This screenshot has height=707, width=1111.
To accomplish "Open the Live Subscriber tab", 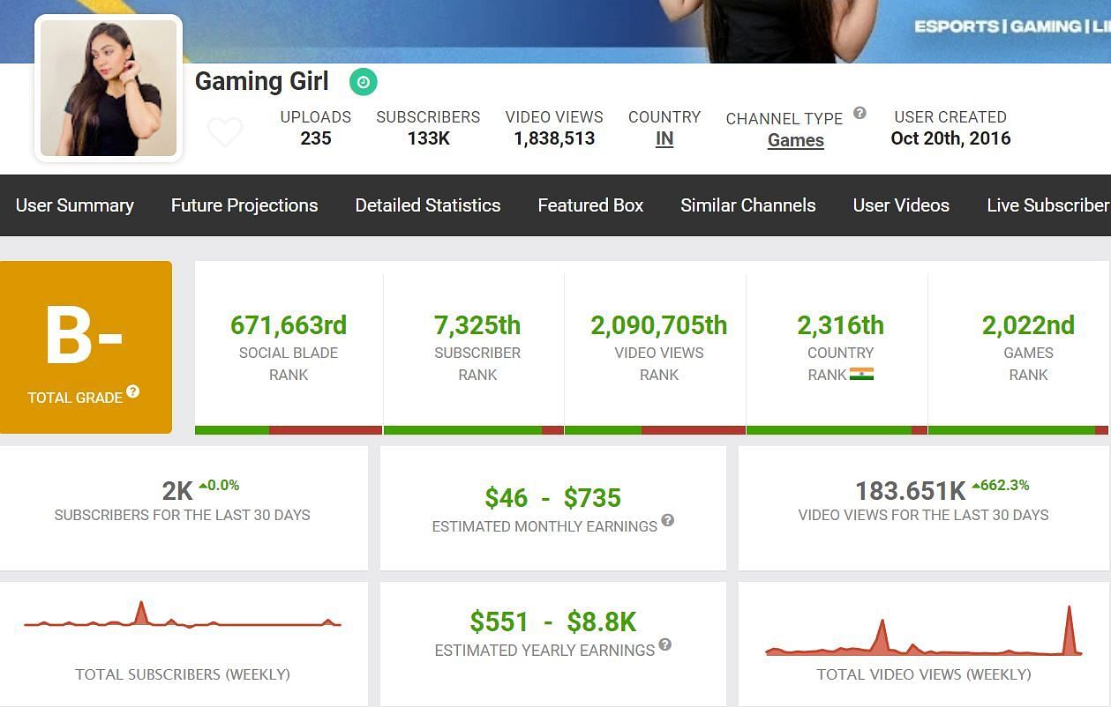I will click(x=1047, y=205).
